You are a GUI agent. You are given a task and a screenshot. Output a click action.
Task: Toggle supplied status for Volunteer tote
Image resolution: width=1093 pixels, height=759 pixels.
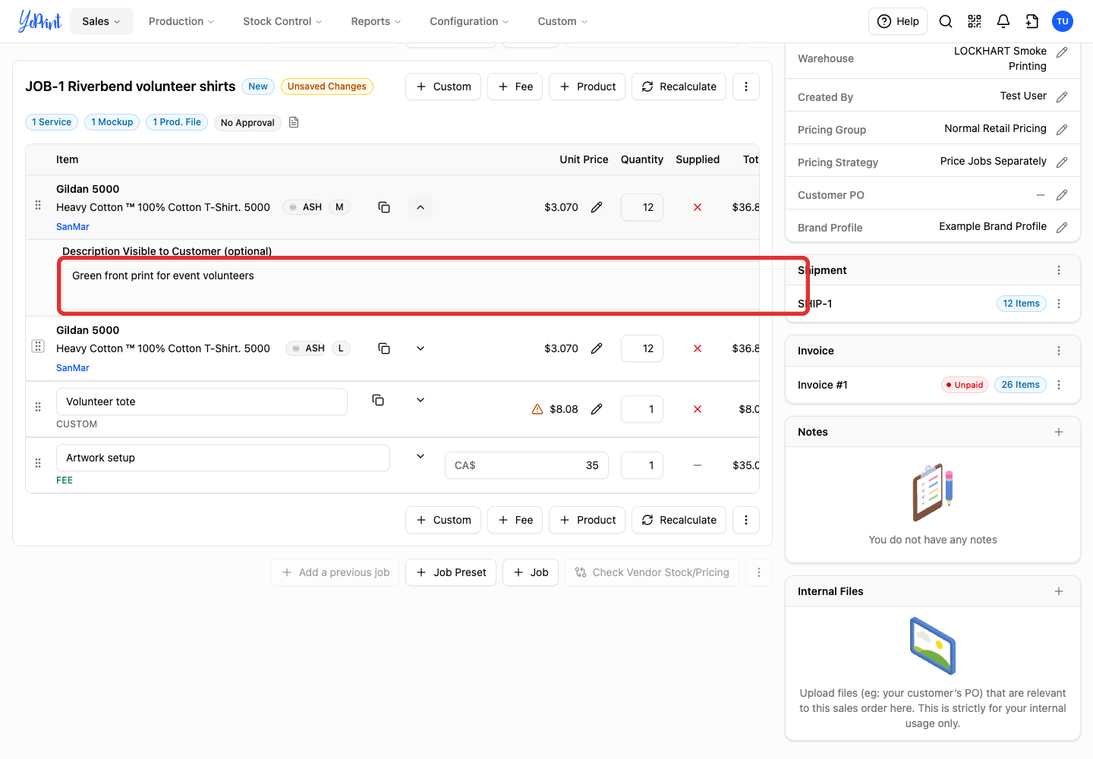(x=698, y=409)
